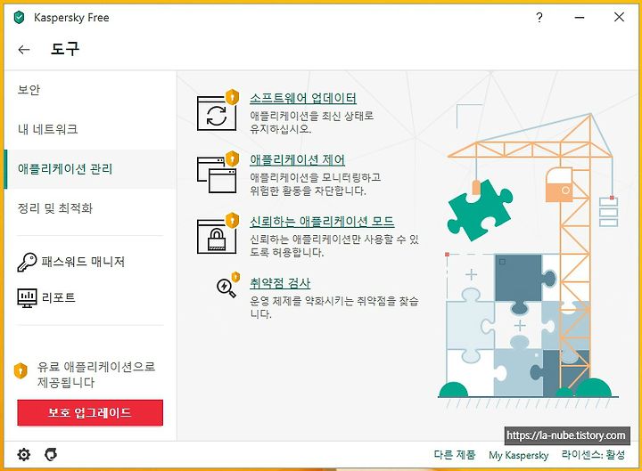This screenshot has height=471, width=642.
Task: Open the 신뢰하는 애플리케이션 모드 link
Action: [x=322, y=221]
